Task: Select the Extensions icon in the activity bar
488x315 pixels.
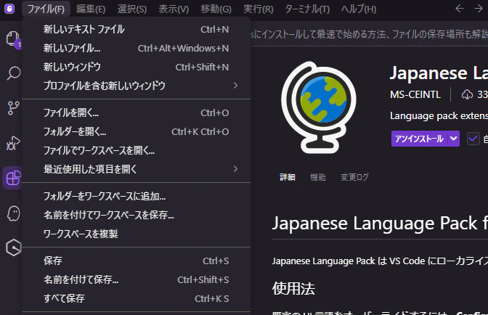Action: coord(13,178)
